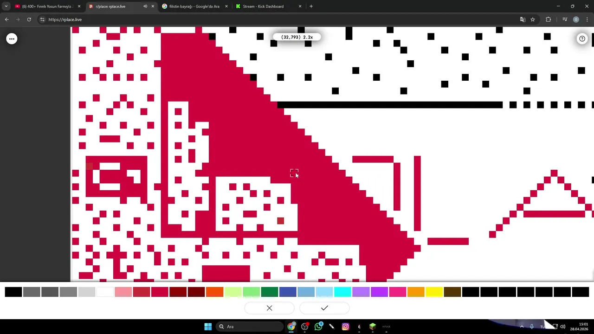Reload the rplace.live page
The height and width of the screenshot is (334, 594).
(29, 19)
